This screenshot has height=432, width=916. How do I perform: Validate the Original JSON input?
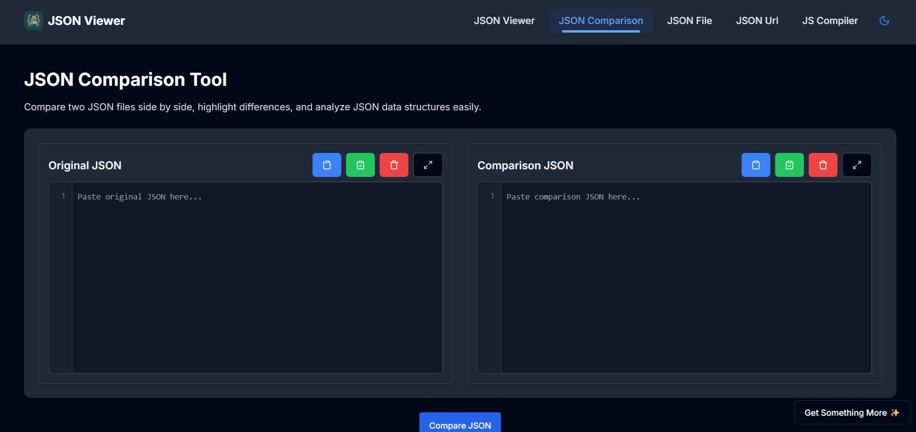tap(360, 164)
